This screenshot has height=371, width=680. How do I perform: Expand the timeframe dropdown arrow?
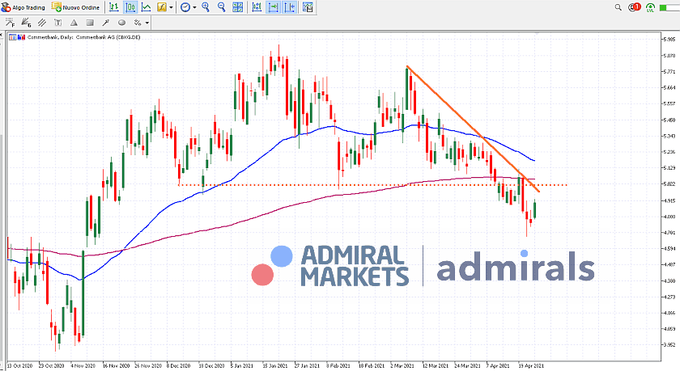point(194,7)
